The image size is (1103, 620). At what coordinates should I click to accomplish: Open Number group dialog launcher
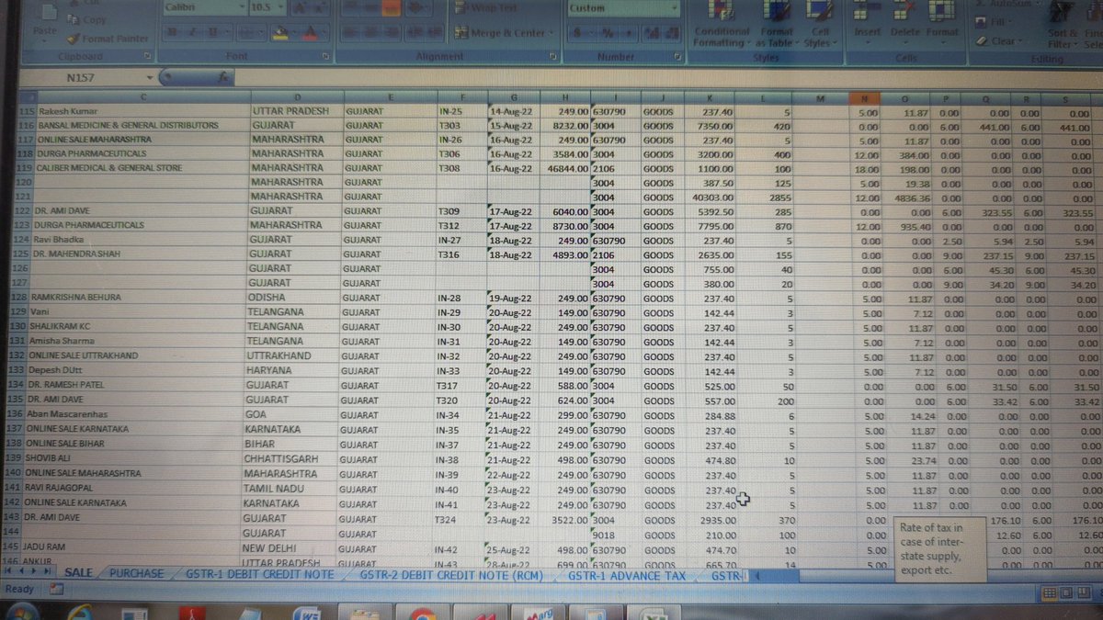[678, 56]
